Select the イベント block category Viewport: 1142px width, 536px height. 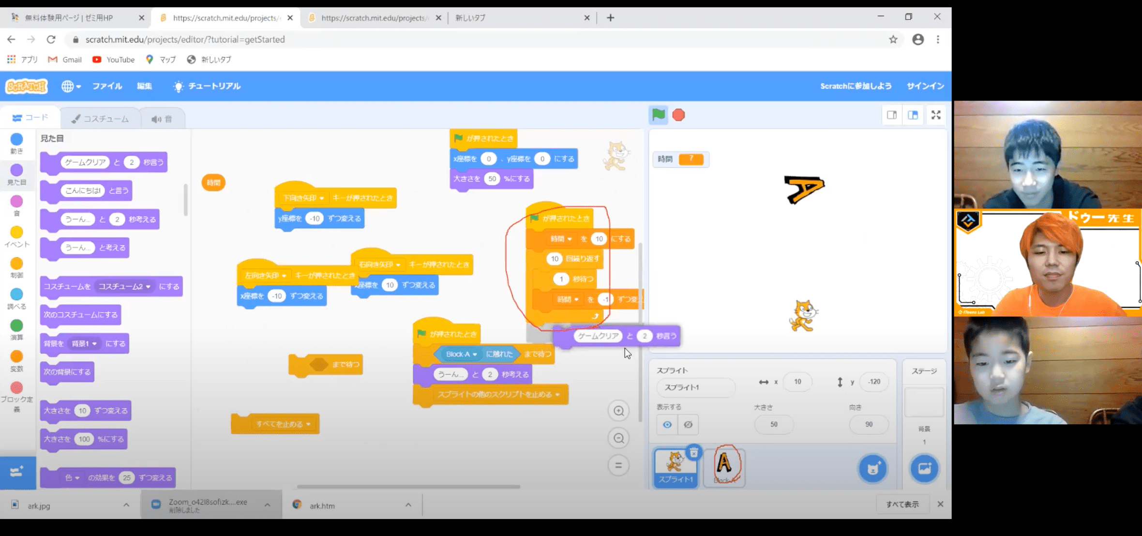16,237
